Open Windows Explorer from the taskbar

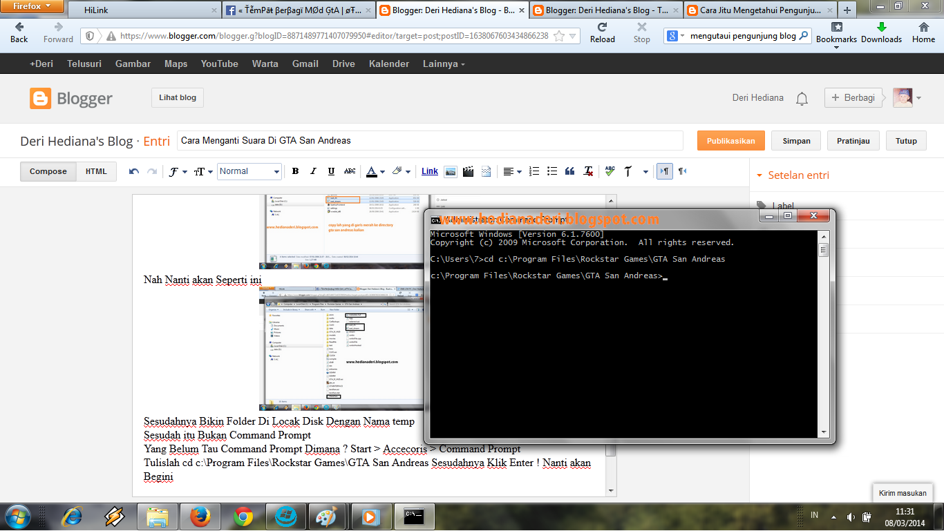pos(157,516)
